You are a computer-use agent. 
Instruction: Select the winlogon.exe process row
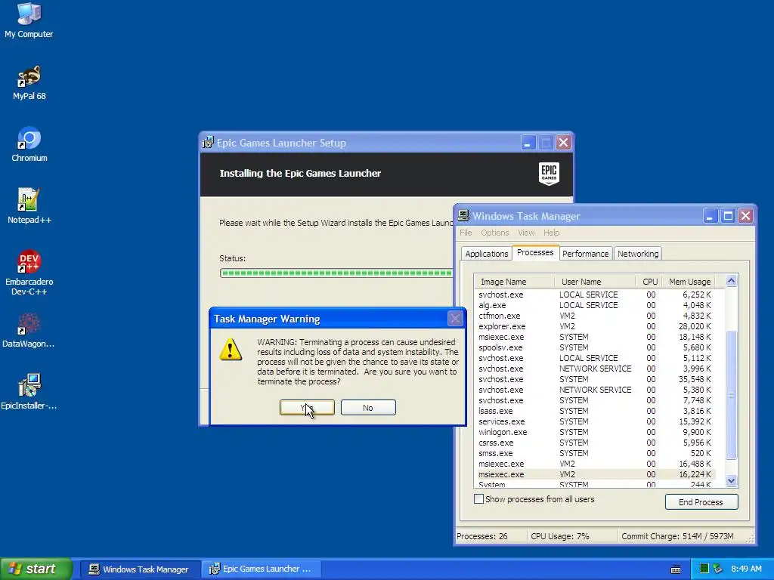[595, 432]
